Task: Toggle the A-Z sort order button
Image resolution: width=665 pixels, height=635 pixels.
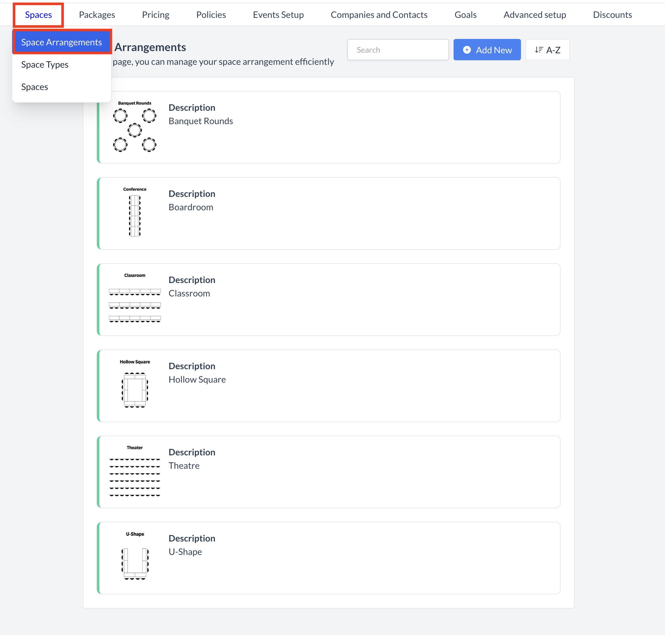Action: [547, 50]
